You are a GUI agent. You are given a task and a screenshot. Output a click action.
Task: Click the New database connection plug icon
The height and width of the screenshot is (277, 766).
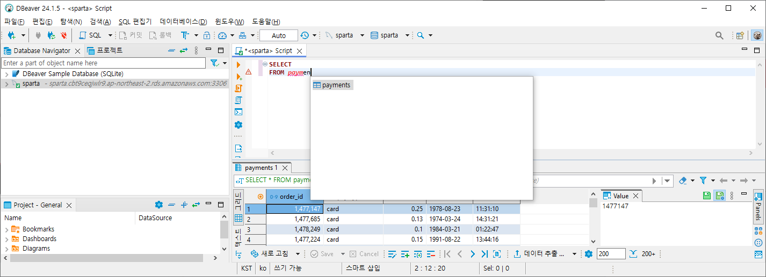pyautogui.click(x=11, y=35)
